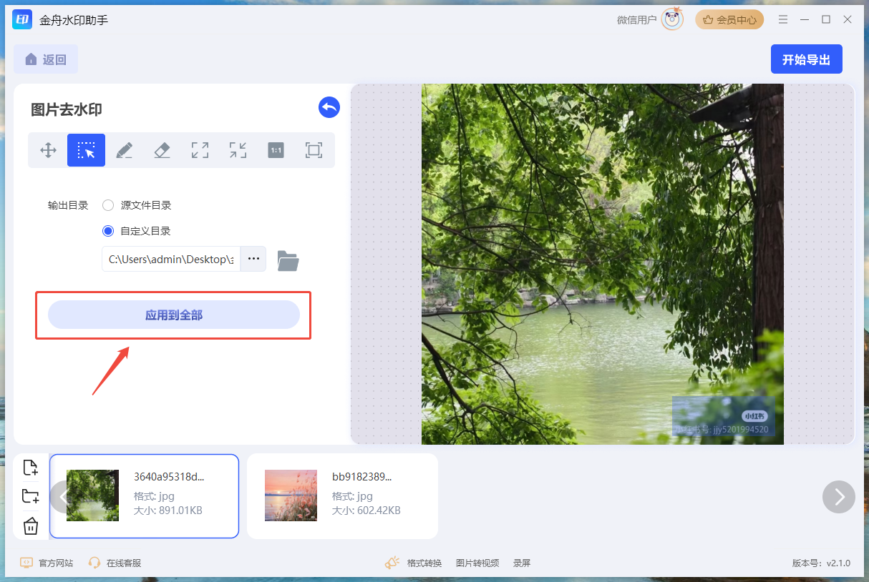This screenshot has height=582, width=869.
Task: Open 会员中心 member center
Action: coord(729,20)
